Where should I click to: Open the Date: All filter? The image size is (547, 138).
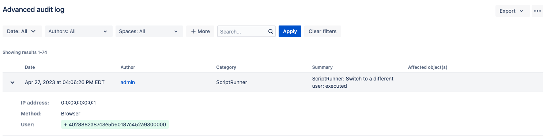(22, 31)
